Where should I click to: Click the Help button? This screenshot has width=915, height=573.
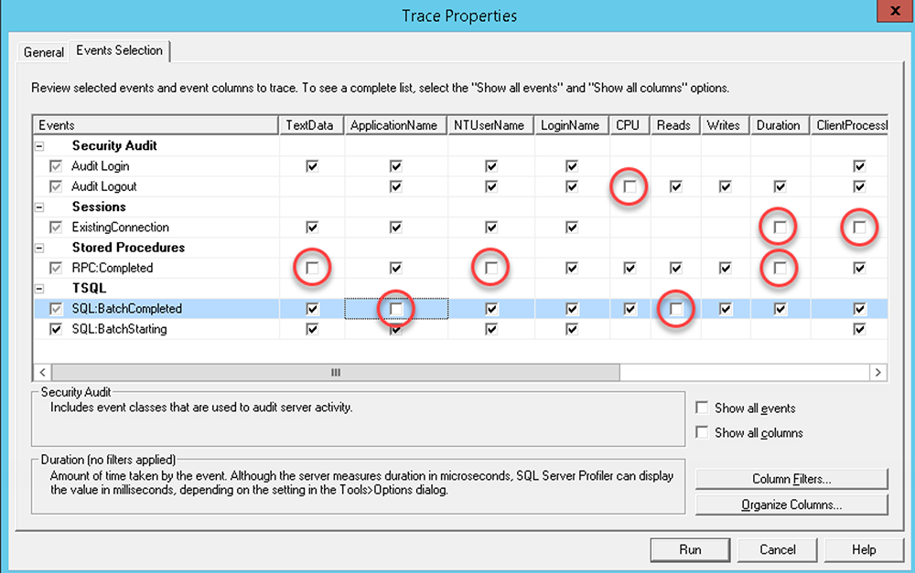(864, 549)
